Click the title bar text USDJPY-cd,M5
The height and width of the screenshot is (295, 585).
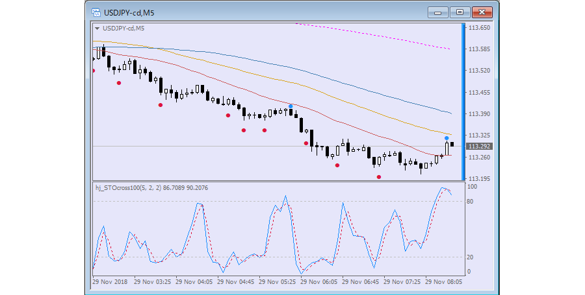(129, 13)
